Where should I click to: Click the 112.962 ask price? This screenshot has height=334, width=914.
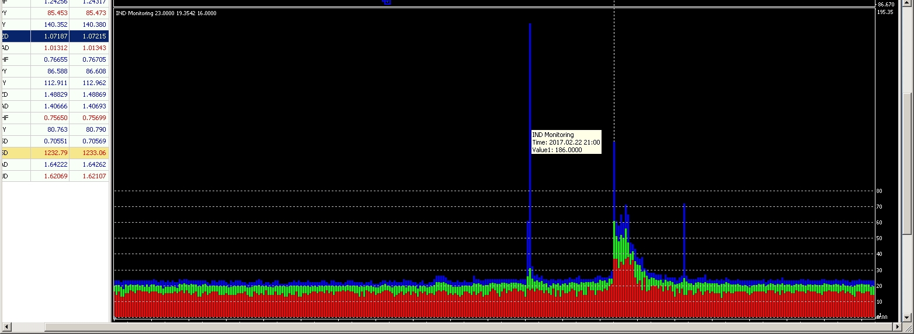pos(89,83)
